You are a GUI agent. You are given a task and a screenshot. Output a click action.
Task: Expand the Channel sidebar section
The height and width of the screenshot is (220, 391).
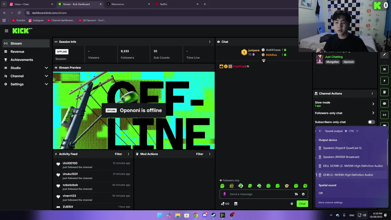[46, 76]
